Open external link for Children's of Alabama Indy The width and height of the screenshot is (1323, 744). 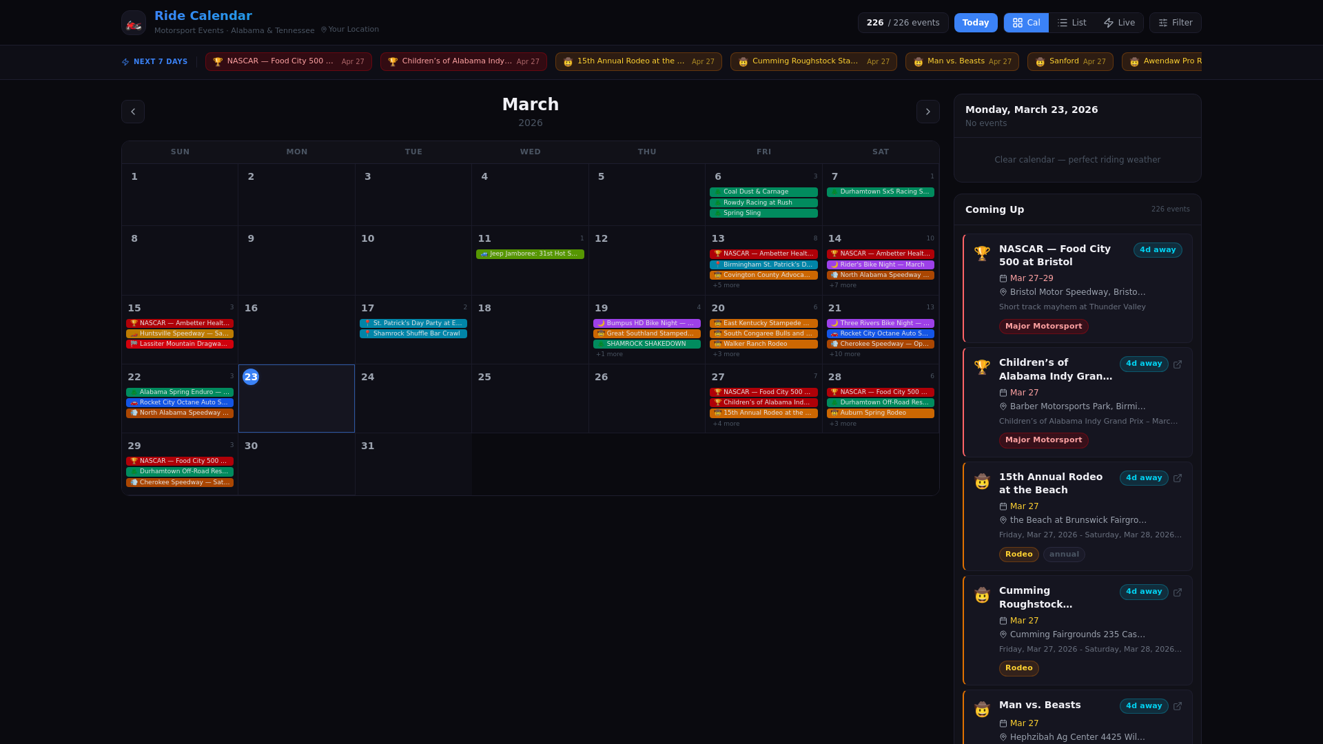pyautogui.click(x=1178, y=364)
